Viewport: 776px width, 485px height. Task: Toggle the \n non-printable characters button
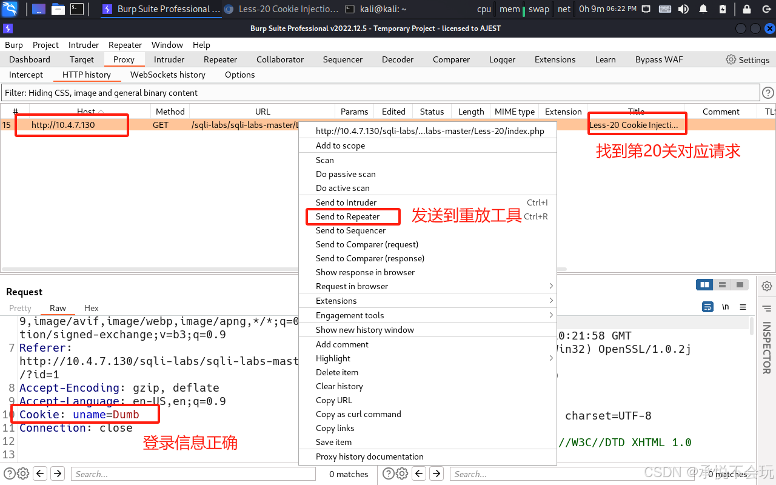[725, 307]
